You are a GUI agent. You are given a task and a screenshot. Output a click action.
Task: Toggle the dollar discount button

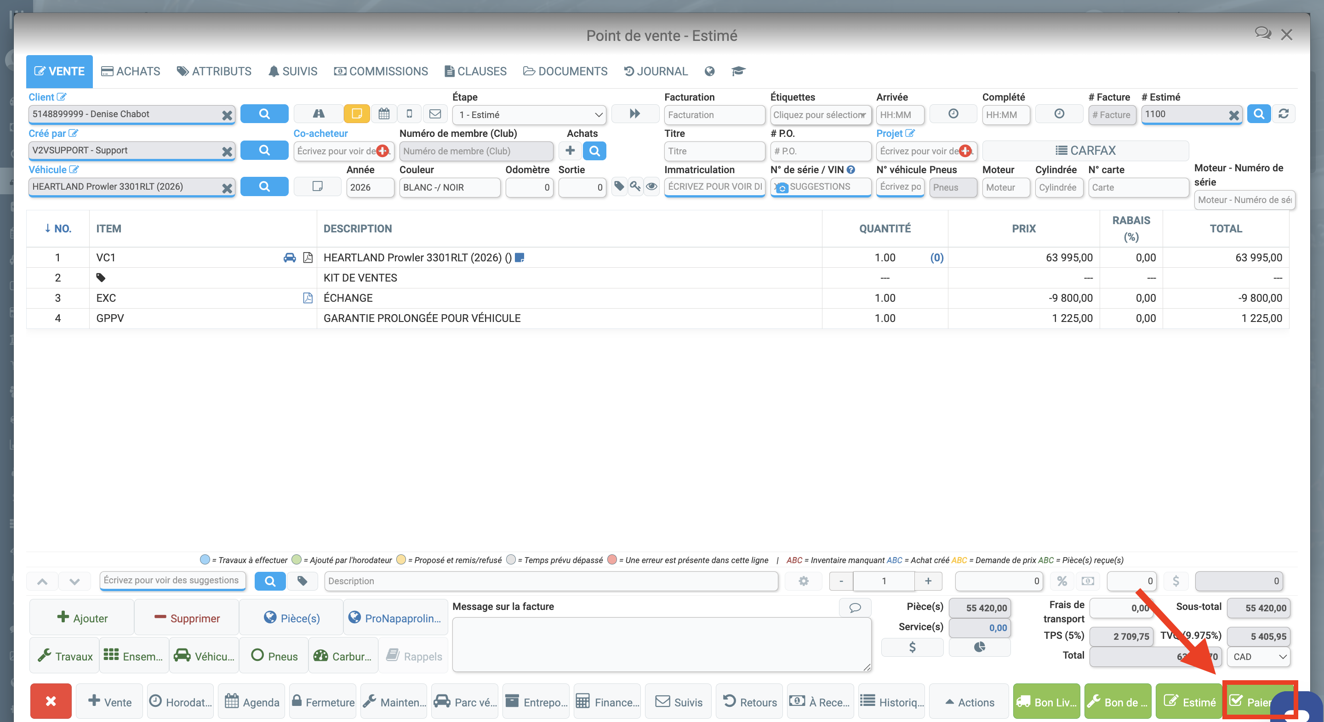click(x=1176, y=581)
